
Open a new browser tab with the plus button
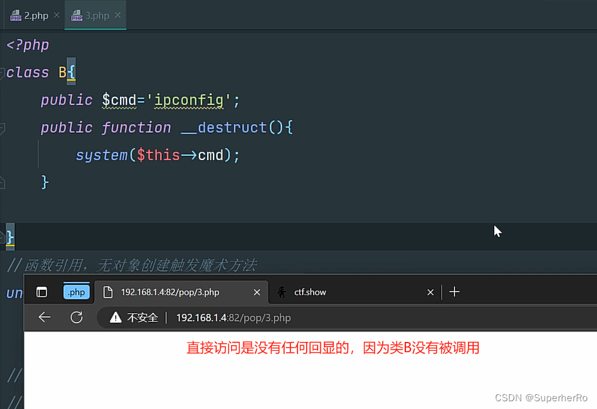454,292
